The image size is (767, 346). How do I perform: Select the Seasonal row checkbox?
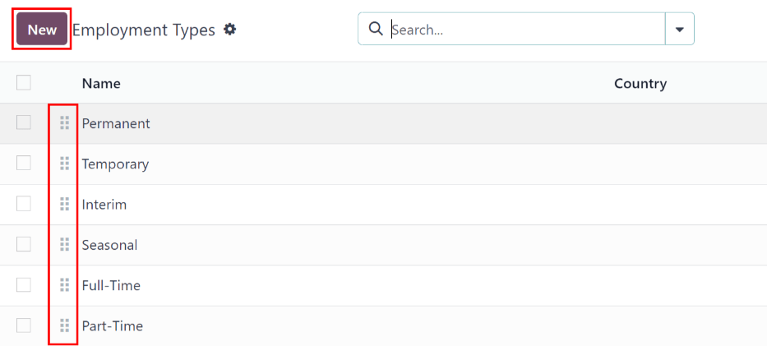coord(24,244)
